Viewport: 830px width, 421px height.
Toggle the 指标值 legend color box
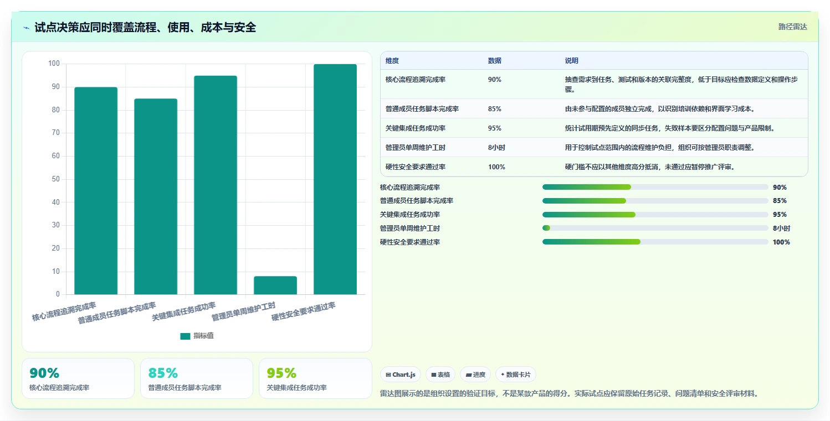[x=185, y=336]
